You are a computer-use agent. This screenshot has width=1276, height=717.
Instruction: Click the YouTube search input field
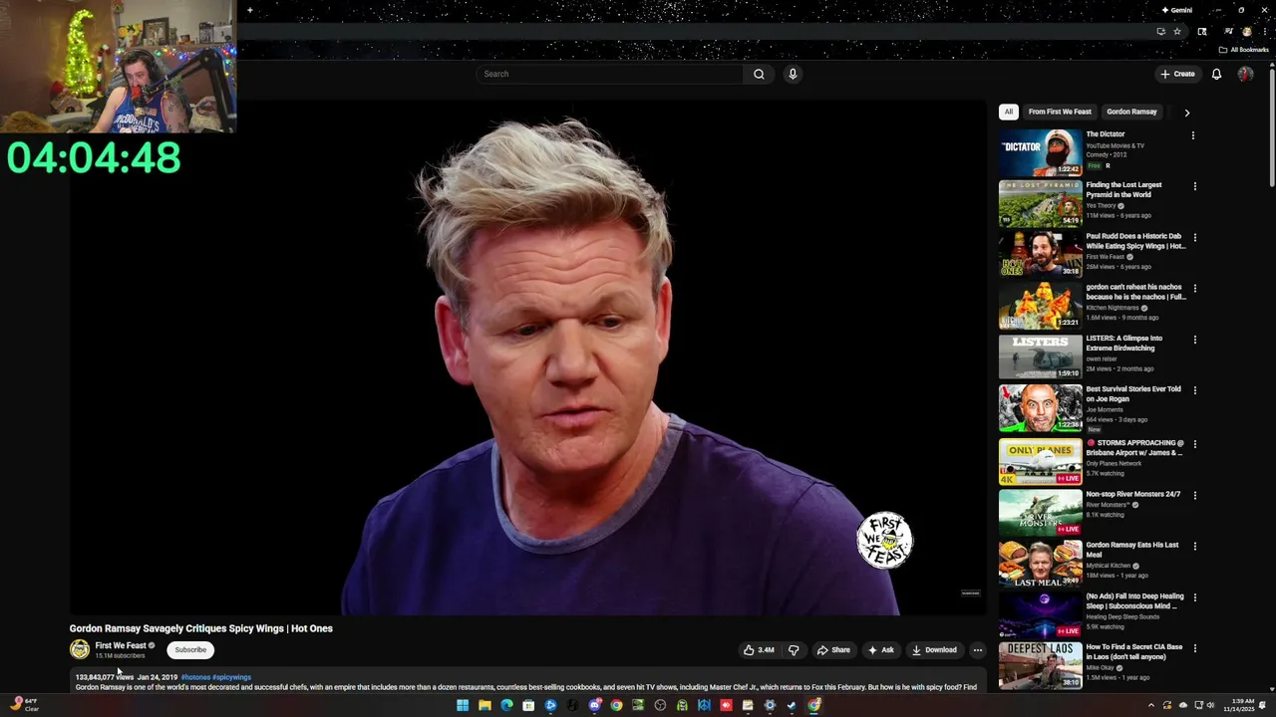(610, 74)
